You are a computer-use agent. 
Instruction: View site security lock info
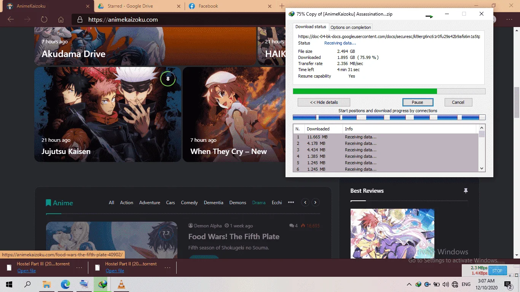click(x=80, y=19)
